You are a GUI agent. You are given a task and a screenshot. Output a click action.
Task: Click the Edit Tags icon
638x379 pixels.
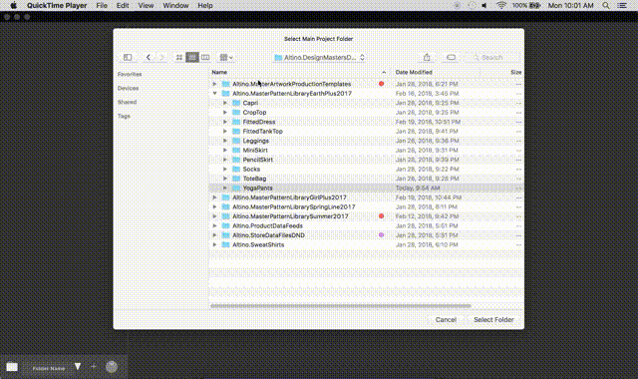(x=451, y=58)
